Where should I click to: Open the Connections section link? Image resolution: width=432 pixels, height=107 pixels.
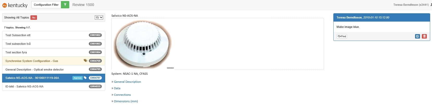click(122, 95)
